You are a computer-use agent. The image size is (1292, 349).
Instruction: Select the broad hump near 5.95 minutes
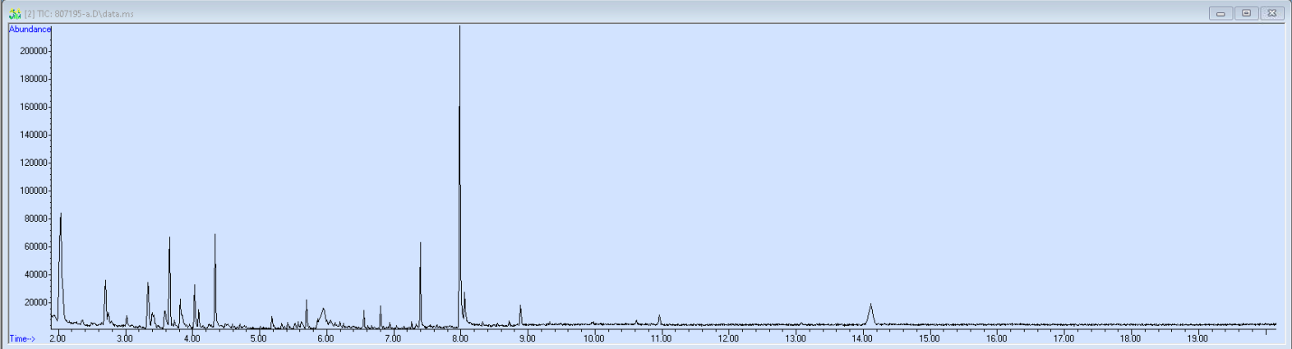(322, 318)
